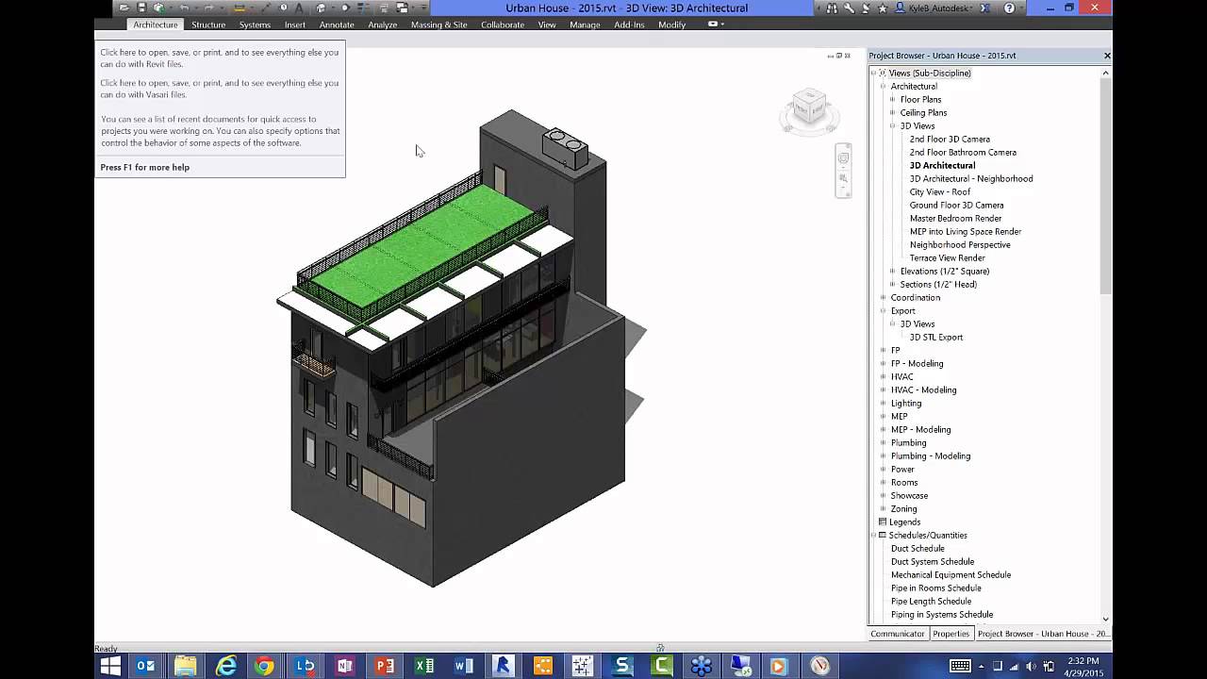The height and width of the screenshot is (679, 1207).
Task: Select the Pipe Length Schedule entry
Action: 931,601
